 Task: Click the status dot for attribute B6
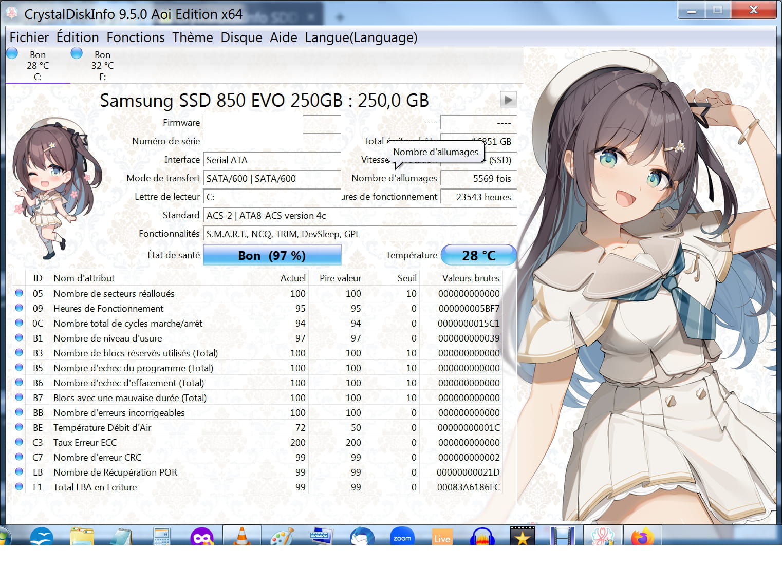tap(19, 383)
